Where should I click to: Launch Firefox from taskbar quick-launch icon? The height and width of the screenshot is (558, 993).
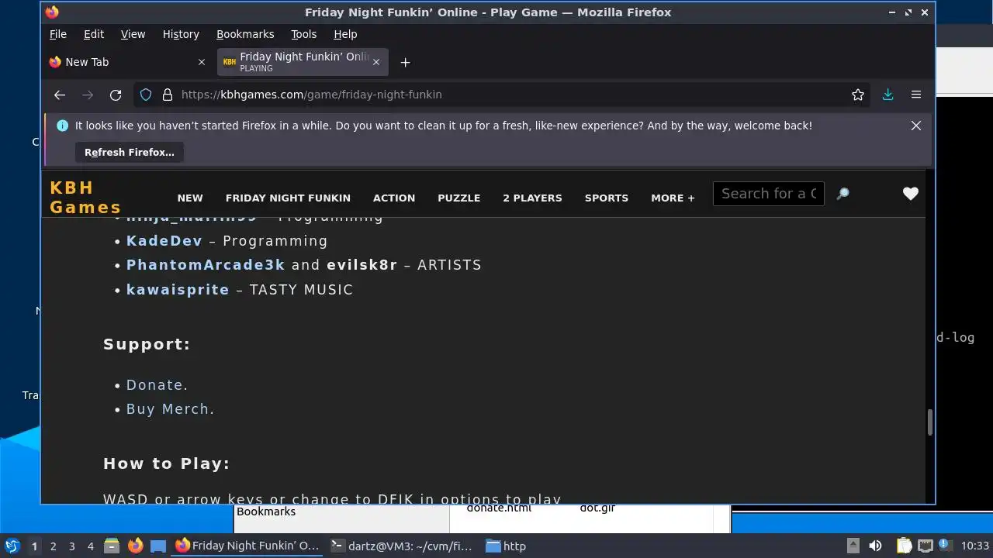135,546
